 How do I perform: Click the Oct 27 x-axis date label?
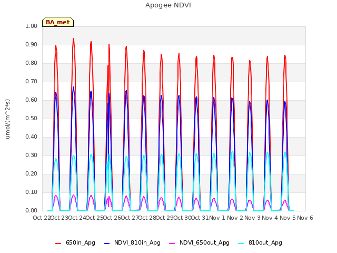point(130,218)
